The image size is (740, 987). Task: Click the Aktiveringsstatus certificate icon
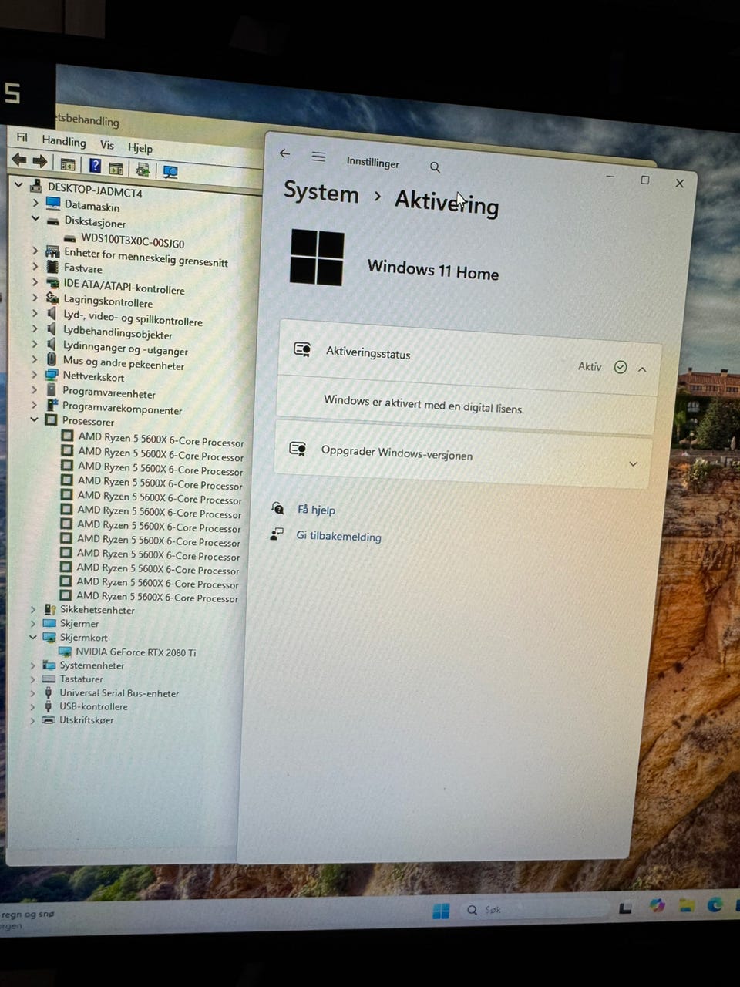point(302,349)
